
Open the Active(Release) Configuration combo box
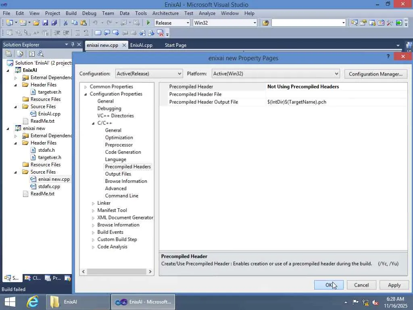coord(149,73)
